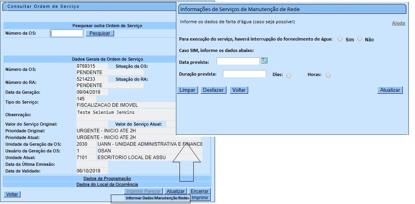Image resolution: width=415 pixels, height=204 pixels.
Task: Select Sim for water supply interruption
Action: coord(340,39)
